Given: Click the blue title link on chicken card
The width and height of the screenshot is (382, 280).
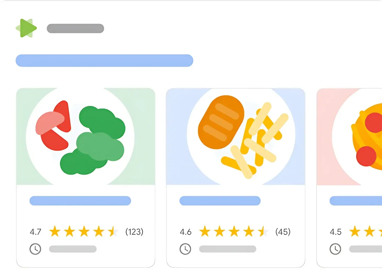Looking at the screenshot, I should pos(220,201).
